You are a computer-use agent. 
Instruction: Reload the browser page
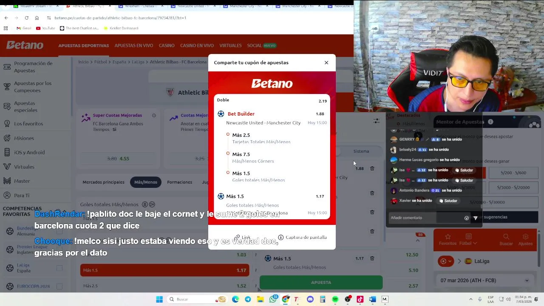(x=26, y=18)
